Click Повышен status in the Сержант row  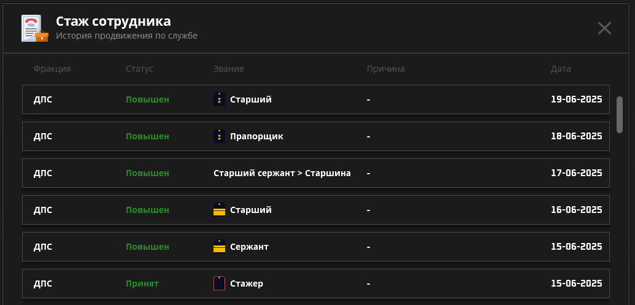pos(147,247)
